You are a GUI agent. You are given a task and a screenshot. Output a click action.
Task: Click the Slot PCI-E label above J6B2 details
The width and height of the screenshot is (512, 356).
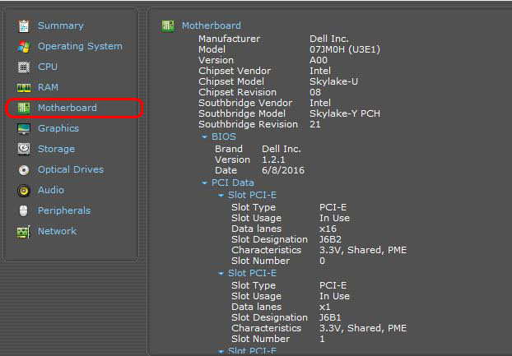252,195
